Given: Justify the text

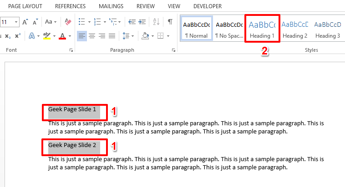Looking at the screenshot, I should pyautogui.click(x=112, y=36).
